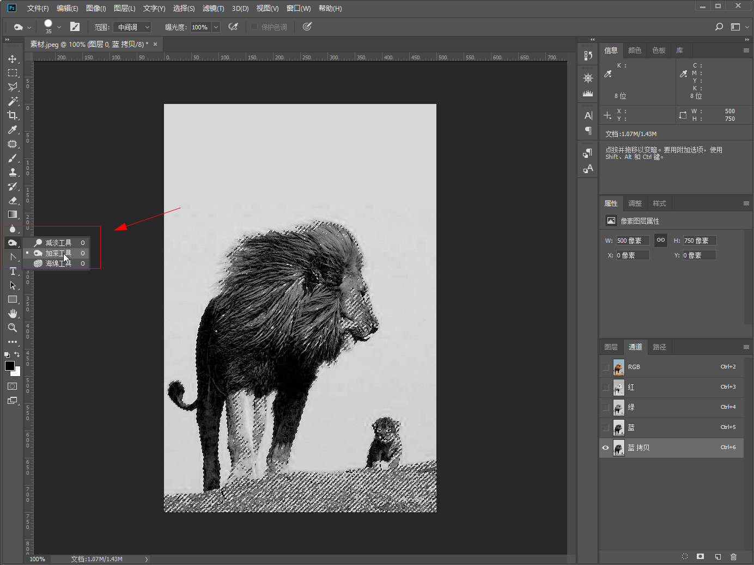This screenshot has height=565, width=754.
Task: Choose the Dodge tool from flyout
Action: [56, 243]
